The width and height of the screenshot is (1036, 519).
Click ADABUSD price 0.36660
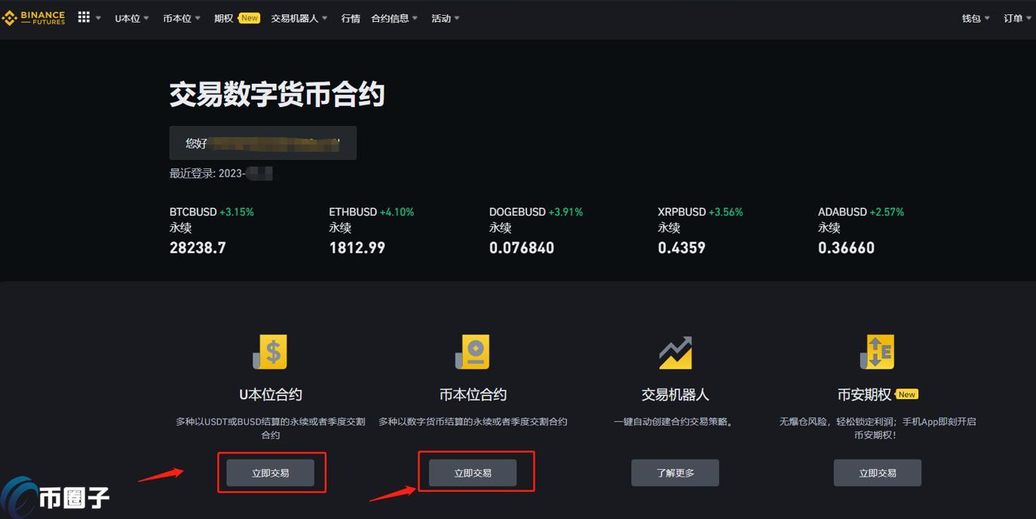[846, 247]
